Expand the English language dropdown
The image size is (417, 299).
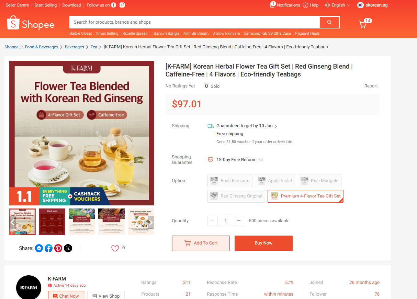tap(338, 5)
